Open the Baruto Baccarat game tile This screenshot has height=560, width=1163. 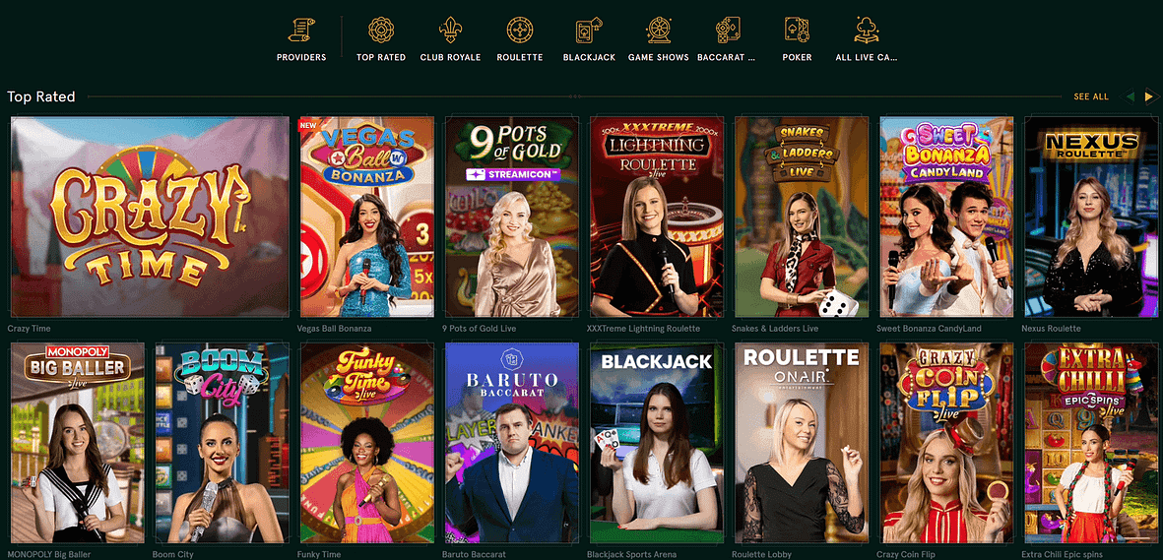click(512, 443)
